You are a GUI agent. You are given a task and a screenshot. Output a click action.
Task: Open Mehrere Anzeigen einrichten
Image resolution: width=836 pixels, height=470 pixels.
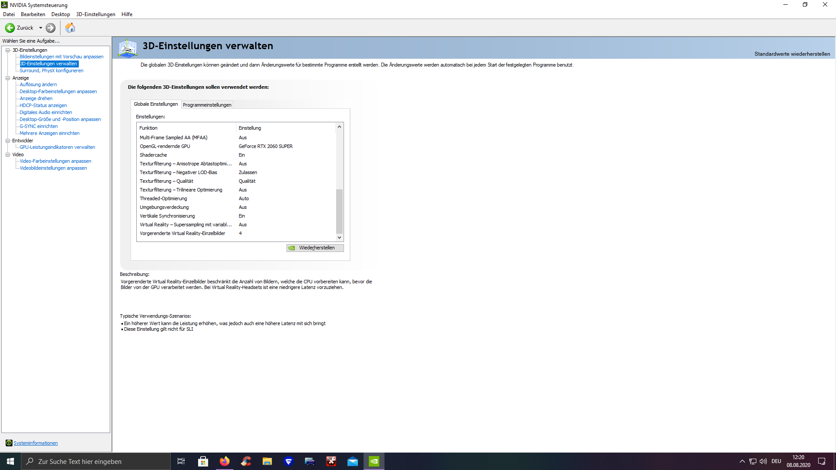pos(50,133)
